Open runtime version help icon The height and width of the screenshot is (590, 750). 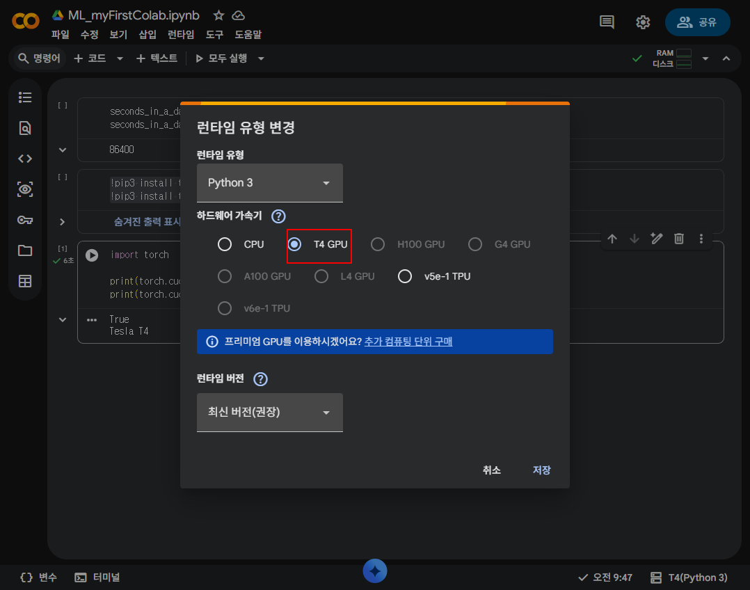click(260, 379)
